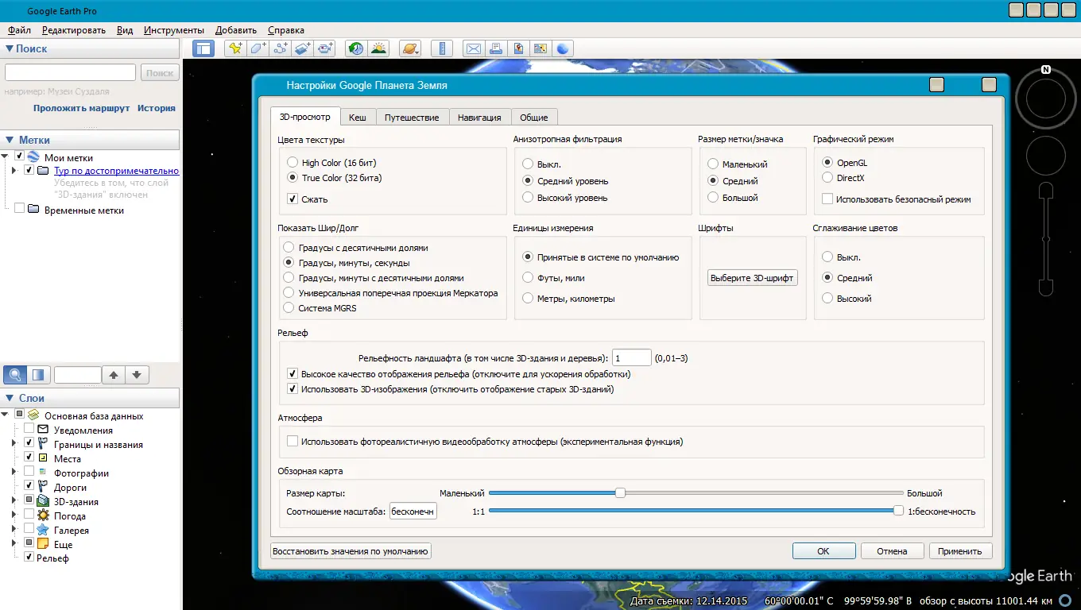The image size is (1081, 610).
Task: Enable Использовать безопасный режим checkbox
Action: (827, 199)
